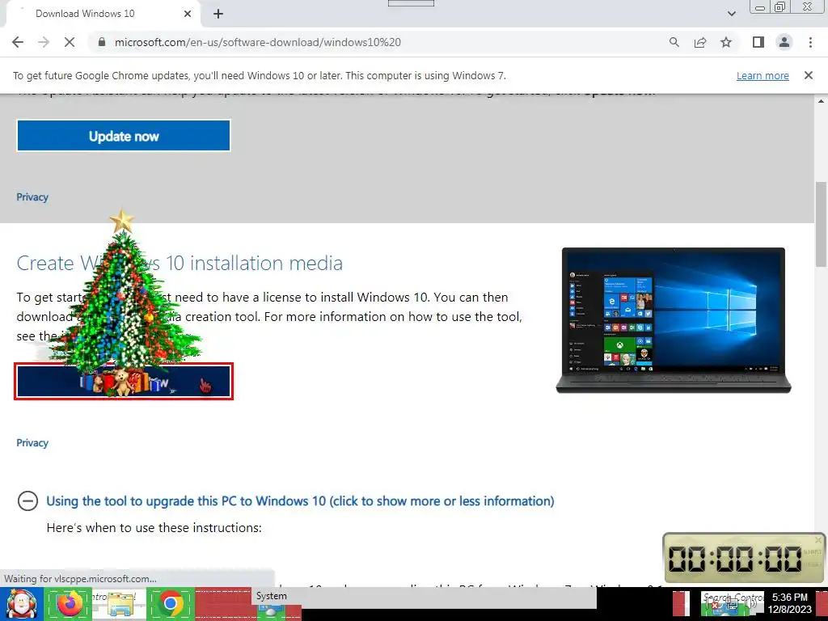
Task: Bookmark this tab with the star icon
Action: 726,42
